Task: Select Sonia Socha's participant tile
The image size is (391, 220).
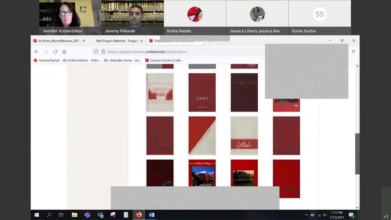Action: (320, 17)
